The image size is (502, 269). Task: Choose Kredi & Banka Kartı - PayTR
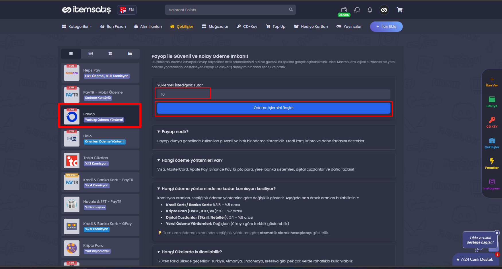[100, 182]
